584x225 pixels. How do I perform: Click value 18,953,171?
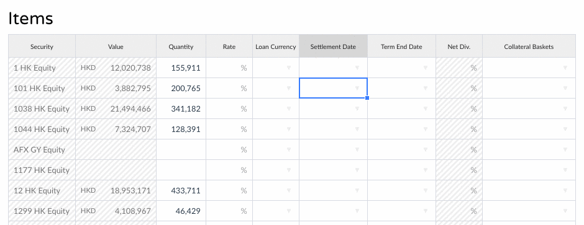[130, 190]
